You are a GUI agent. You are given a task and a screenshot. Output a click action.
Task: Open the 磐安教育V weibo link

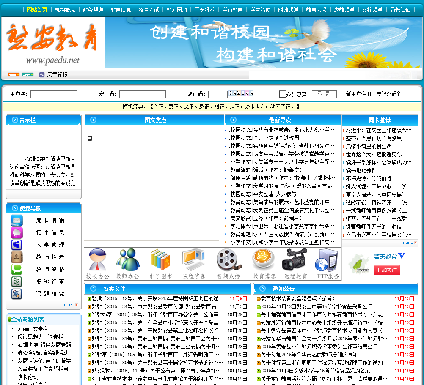pos(389,256)
